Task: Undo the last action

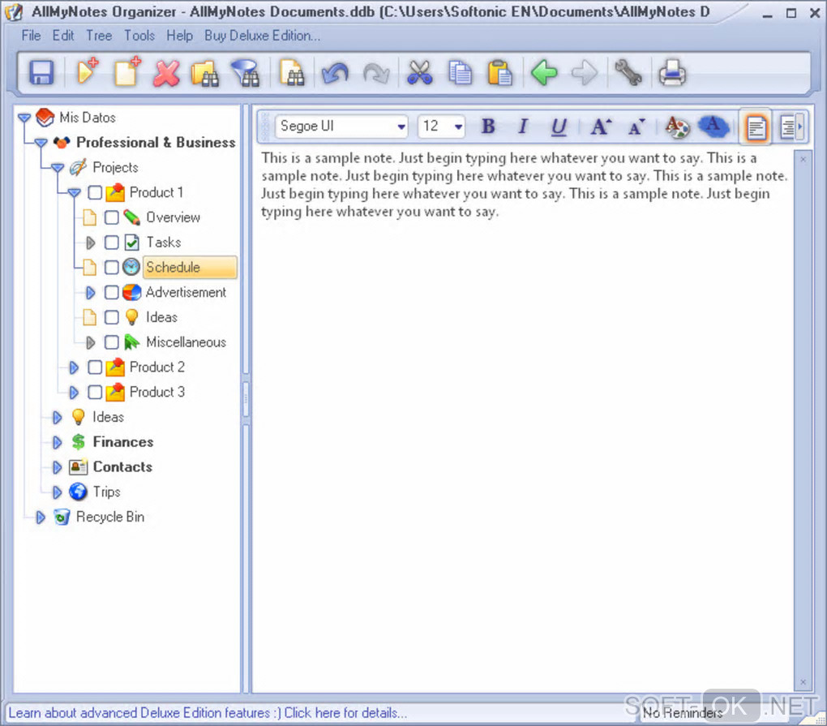Action: (335, 73)
